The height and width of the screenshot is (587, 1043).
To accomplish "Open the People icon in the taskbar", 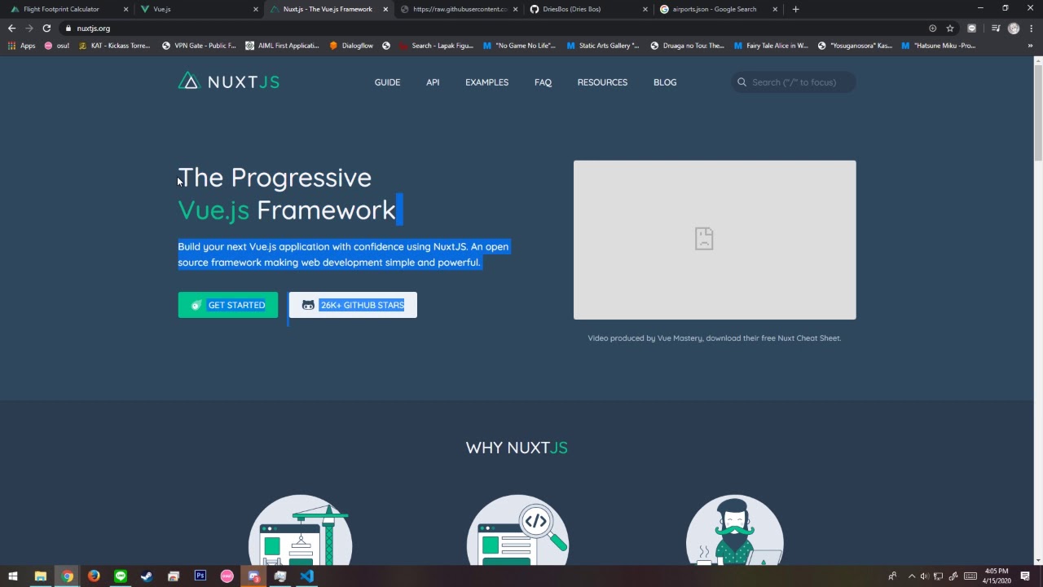I will coord(892,576).
